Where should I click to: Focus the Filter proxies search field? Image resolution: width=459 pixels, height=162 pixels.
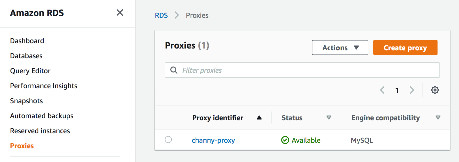(302, 70)
